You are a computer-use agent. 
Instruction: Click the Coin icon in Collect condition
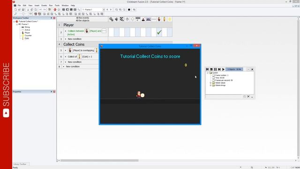(x=79, y=56)
